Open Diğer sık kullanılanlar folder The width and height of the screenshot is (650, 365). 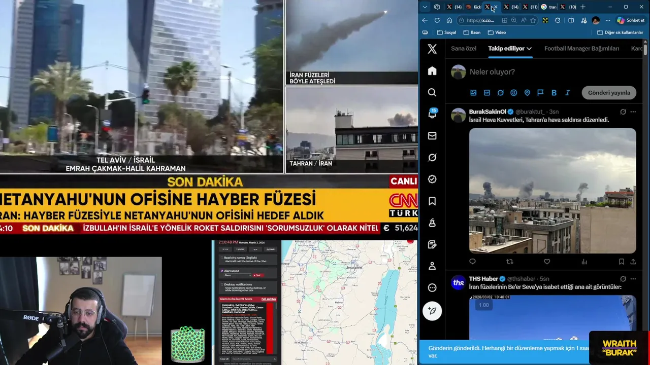click(620, 32)
